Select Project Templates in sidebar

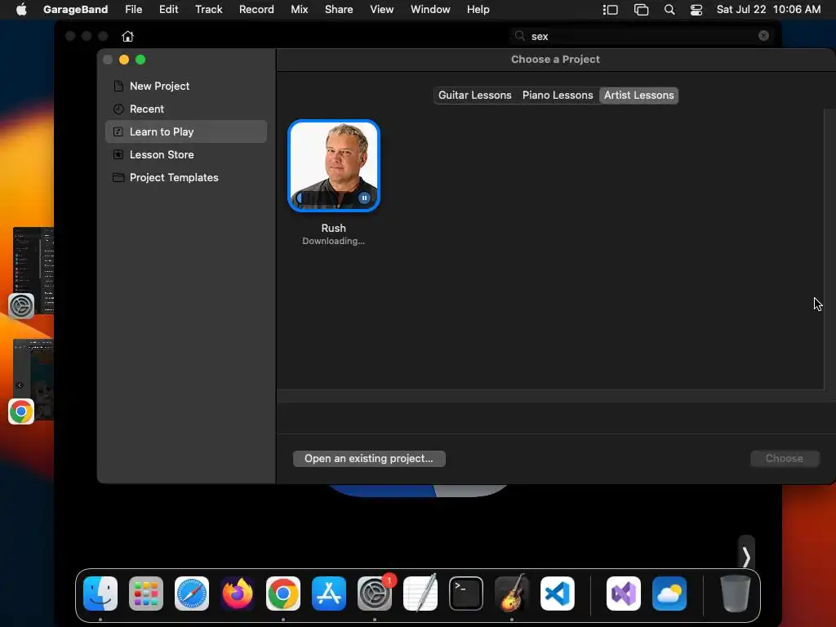186,177
